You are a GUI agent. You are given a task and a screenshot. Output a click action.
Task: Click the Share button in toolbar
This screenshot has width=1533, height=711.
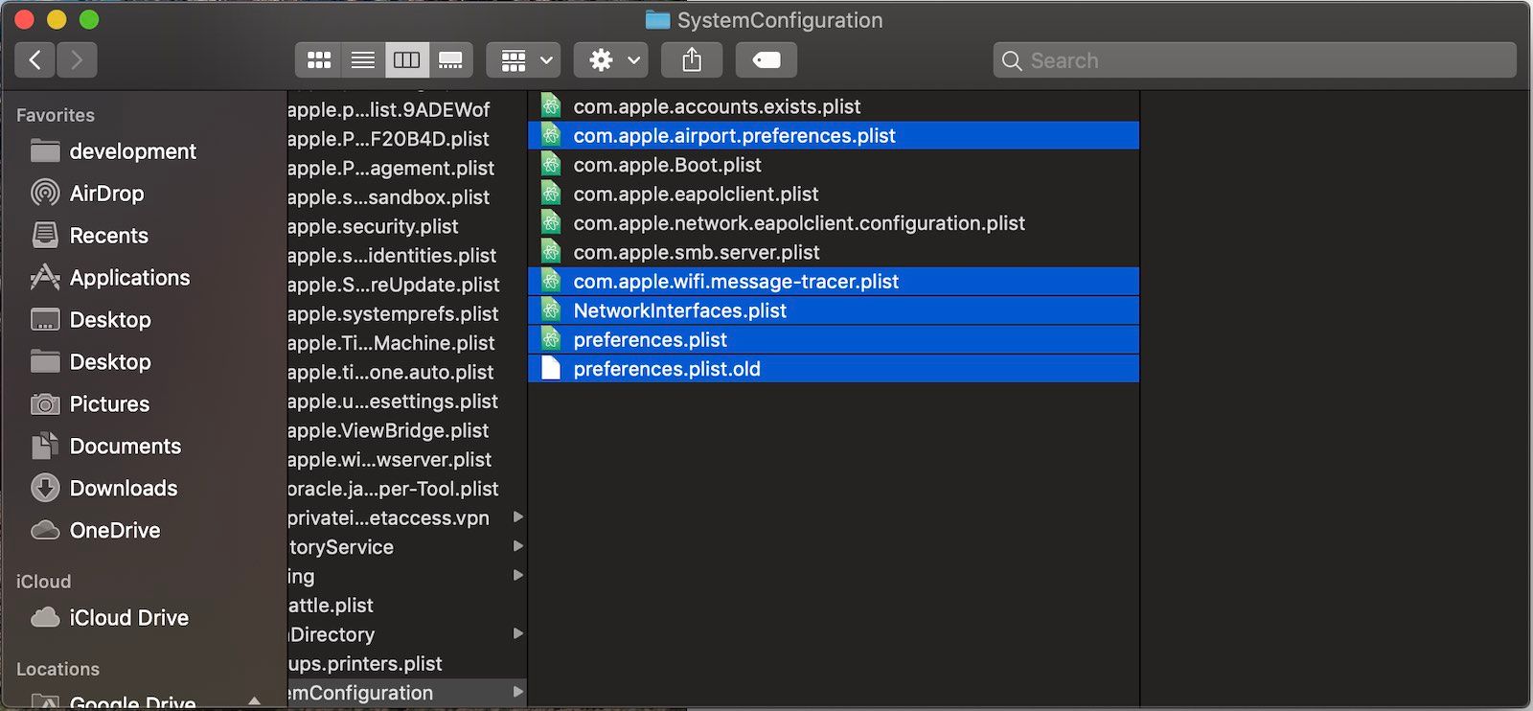point(692,60)
